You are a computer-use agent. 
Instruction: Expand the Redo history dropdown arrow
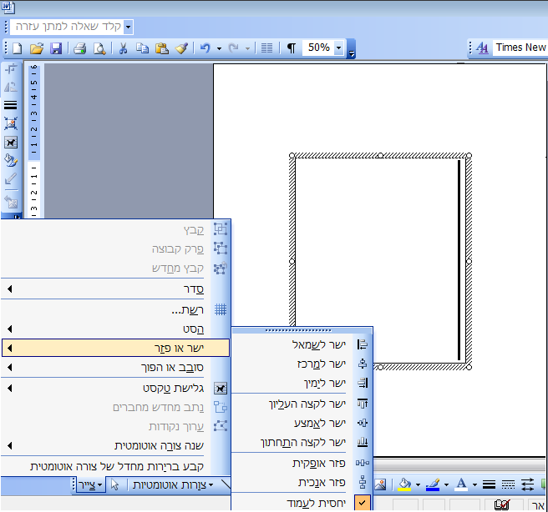pos(247,48)
